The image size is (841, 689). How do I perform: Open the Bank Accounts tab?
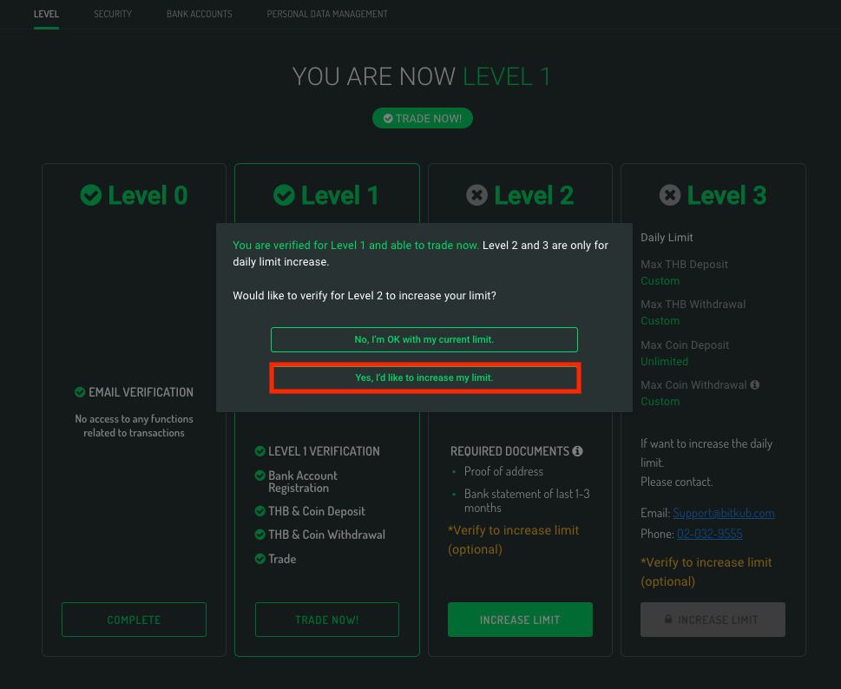[199, 14]
